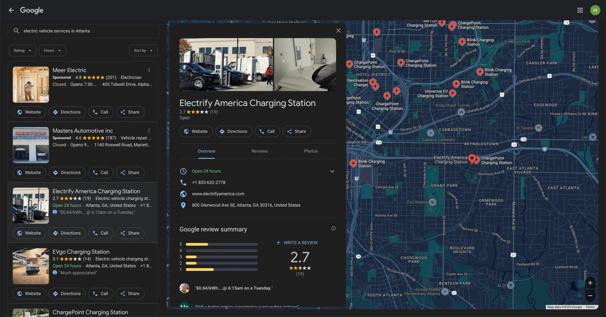The width and height of the screenshot is (606, 317).
Task: Select Universal EV Charging Station map pin
Action: point(453,93)
